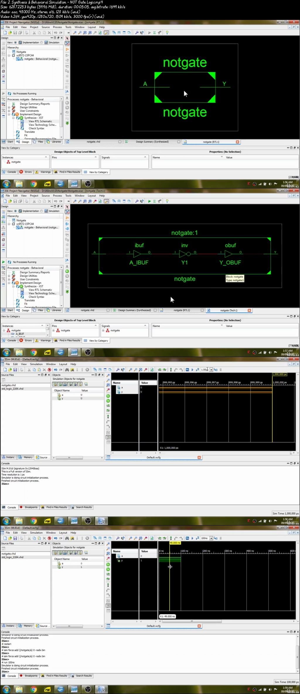The height and width of the screenshot is (694, 300).
Task: Open the Breakpoints tab in the third frame
Action: point(29,507)
